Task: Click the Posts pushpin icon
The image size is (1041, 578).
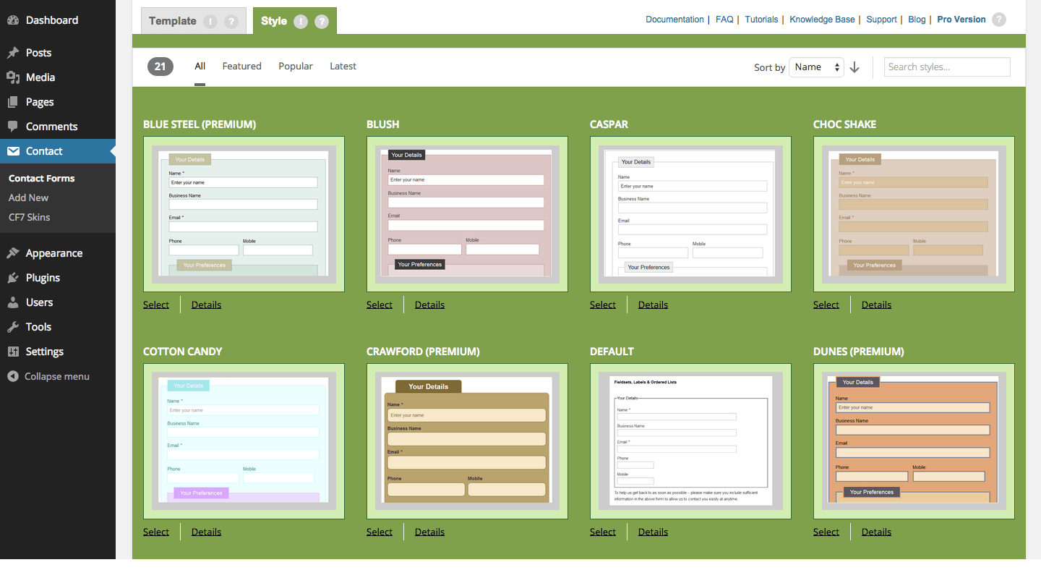Action: pos(13,53)
